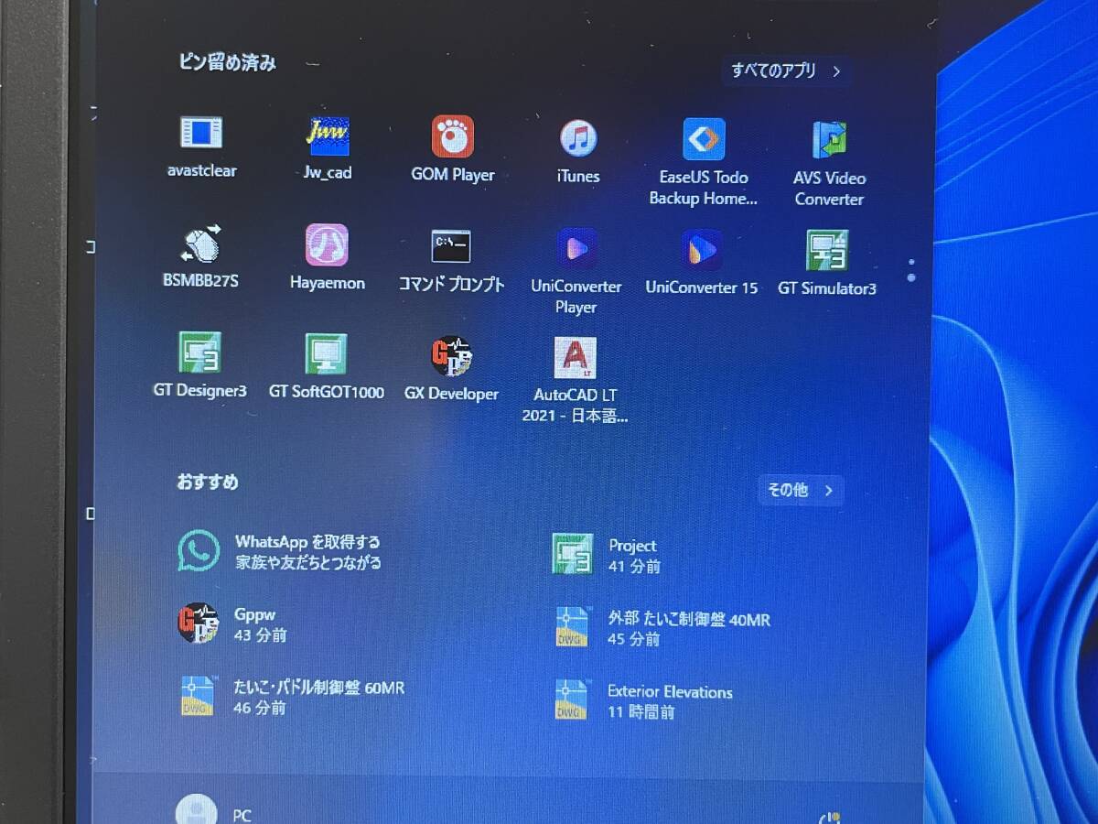
Task: Click the 46 分前 timestamp
Action: point(260,708)
